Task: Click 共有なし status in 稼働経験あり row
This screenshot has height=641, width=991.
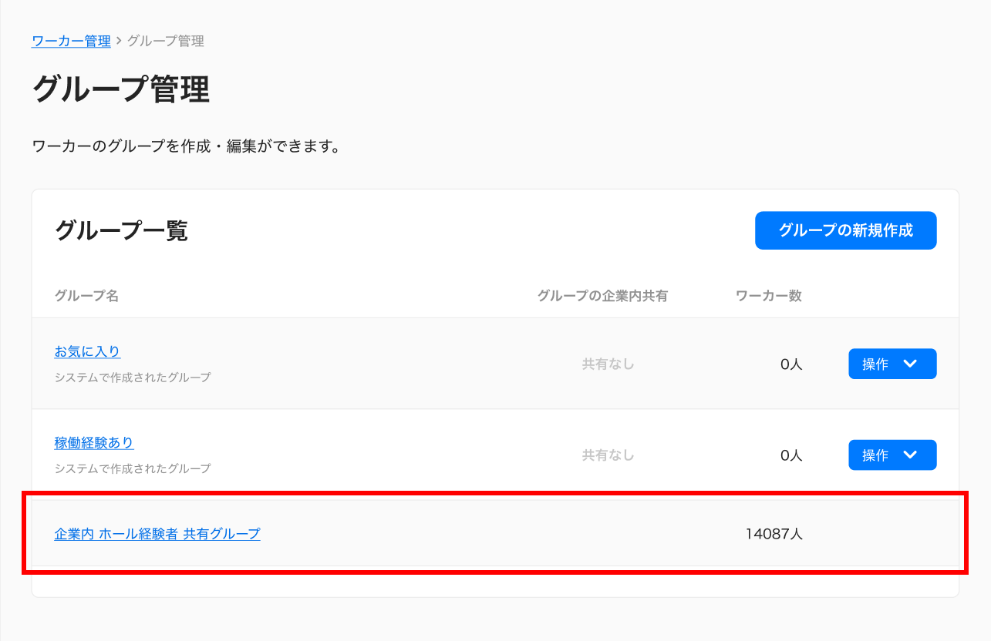Action: tap(608, 455)
